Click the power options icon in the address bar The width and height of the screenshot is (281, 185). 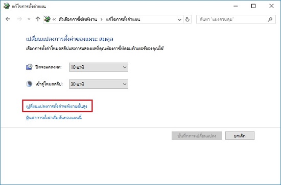[48, 19]
